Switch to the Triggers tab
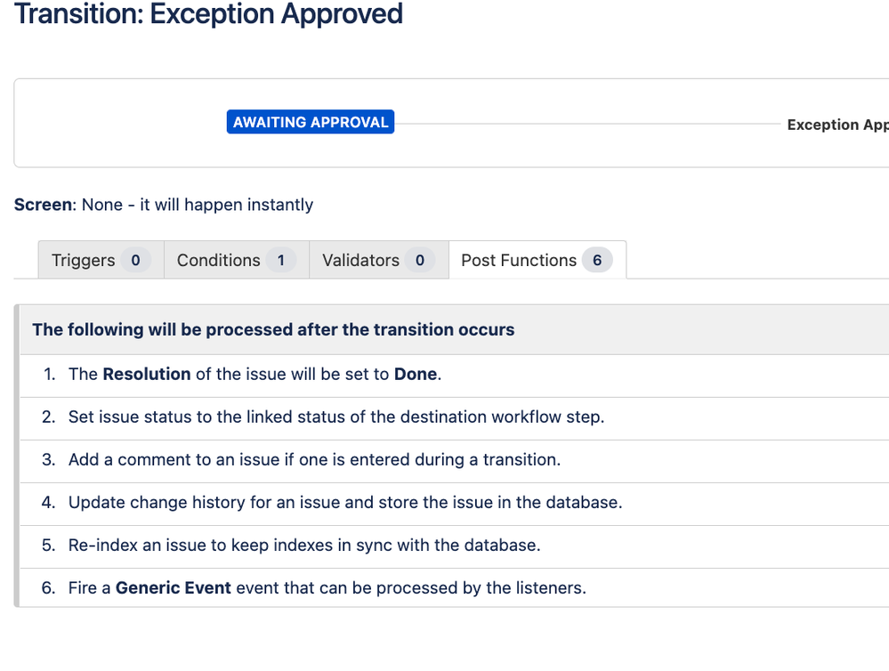This screenshot has width=889, height=671. click(83, 260)
